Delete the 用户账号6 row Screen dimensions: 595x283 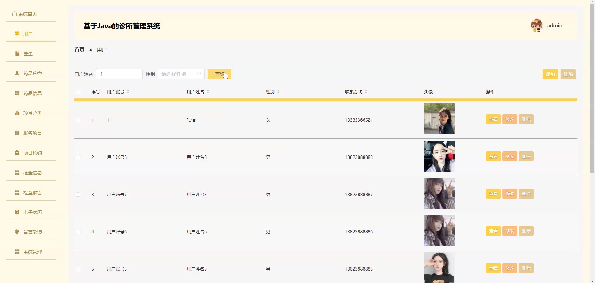[x=526, y=231]
